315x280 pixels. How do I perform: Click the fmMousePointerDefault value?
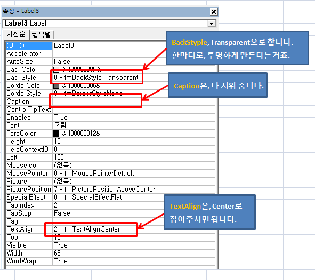94,174
